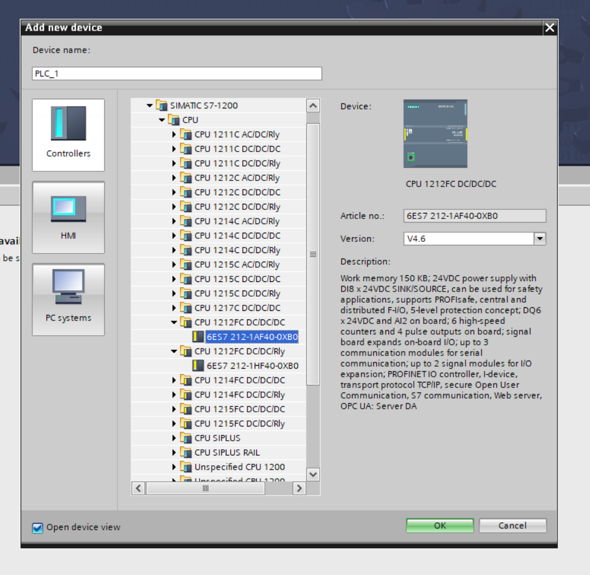This screenshot has height=575, width=590.
Task: Expand the CPU 1212C DC/DC/Rly node
Action: pyautogui.click(x=174, y=206)
